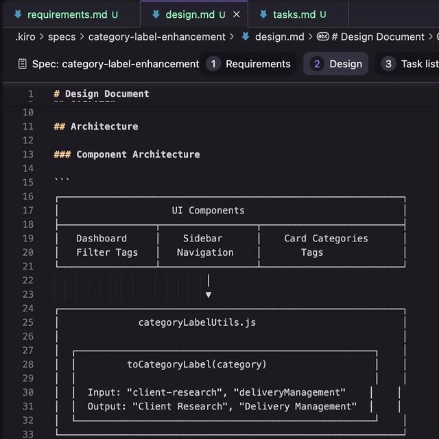Click the toCategoryLabel(category) text on line 28
Viewport: 439px width, 439px height.
click(x=197, y=364)
